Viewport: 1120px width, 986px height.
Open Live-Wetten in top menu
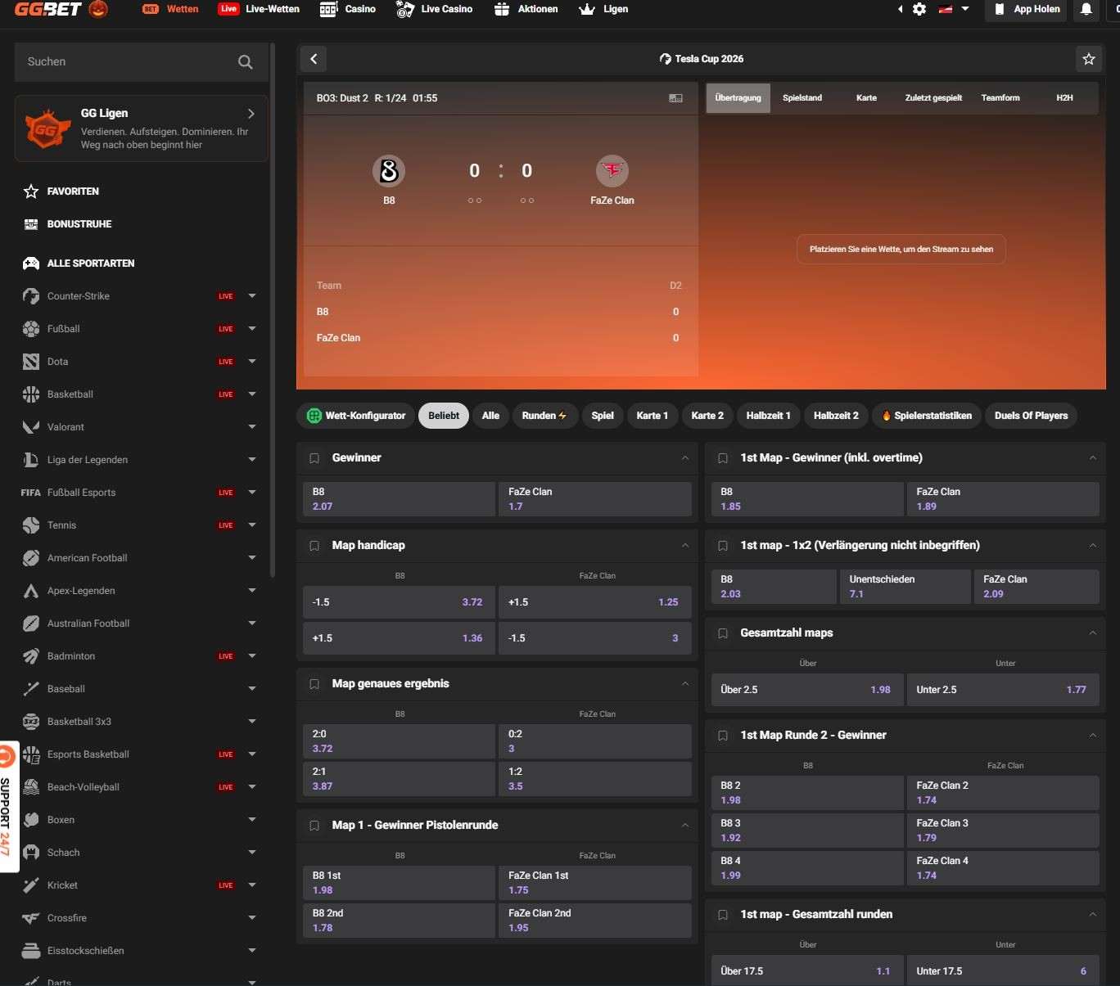pos(259,9)
